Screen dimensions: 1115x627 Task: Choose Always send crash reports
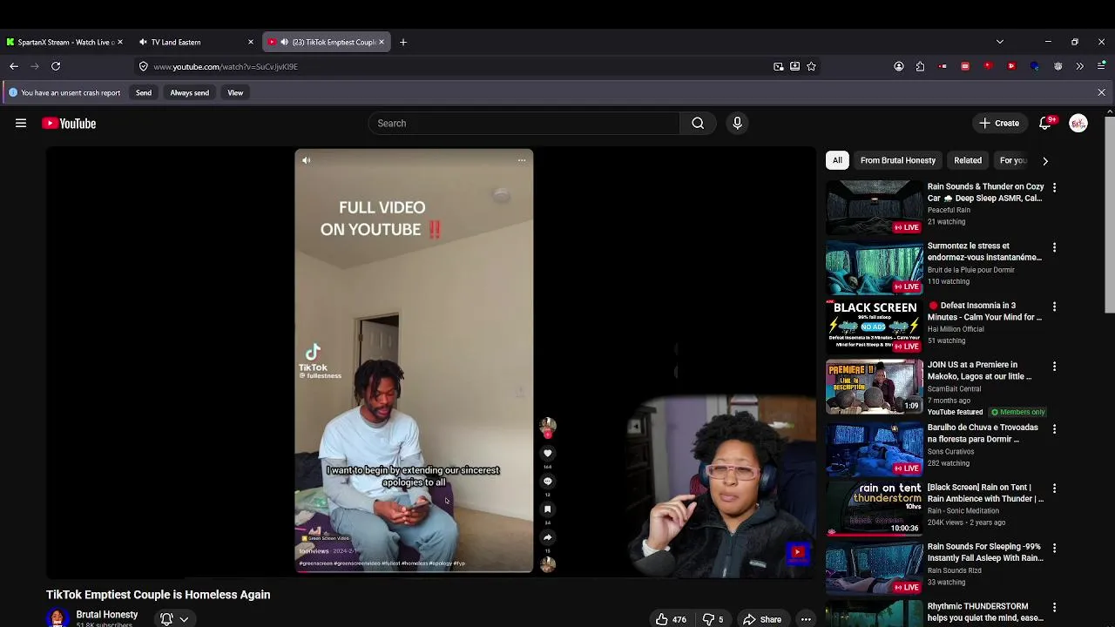[189, 92]
